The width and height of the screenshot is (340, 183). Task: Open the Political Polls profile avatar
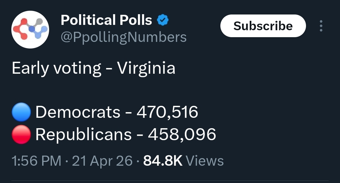tap(30, 30)
